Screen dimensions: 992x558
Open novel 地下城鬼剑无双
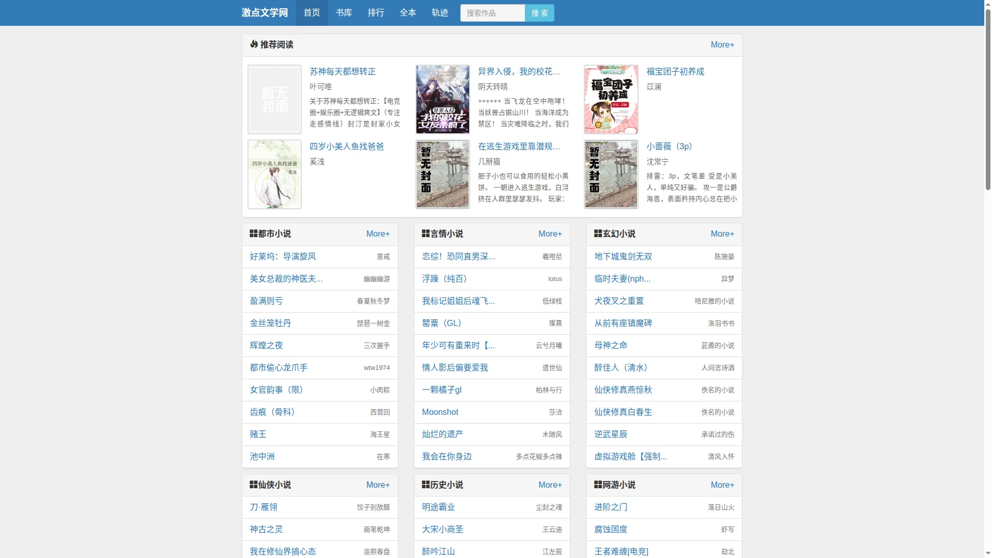pos(623,256)
